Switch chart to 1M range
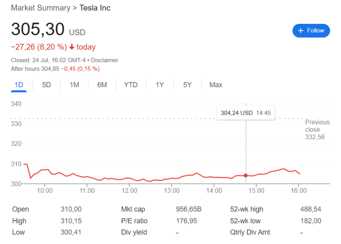 (x=74, y=85)
